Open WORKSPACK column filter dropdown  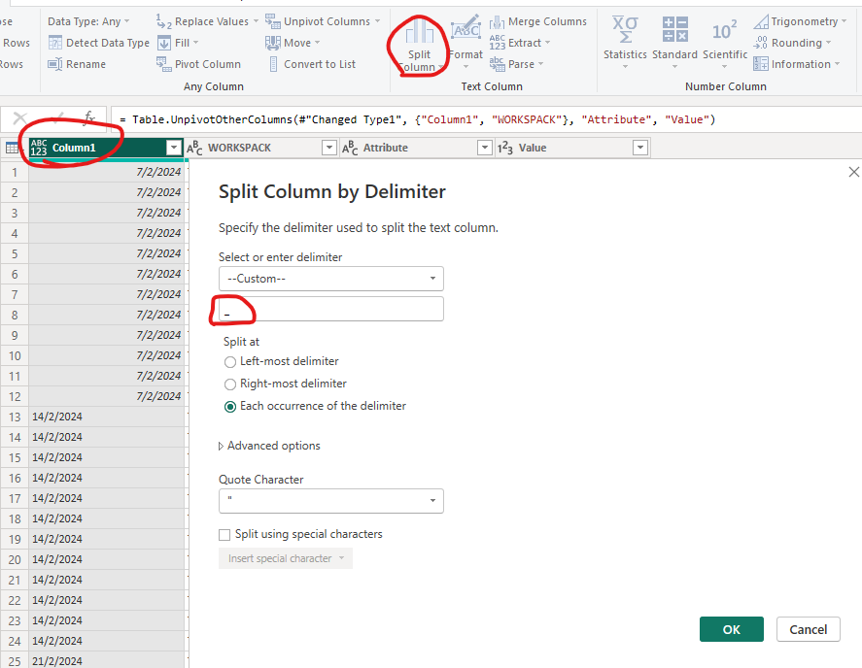click(x=329, y=148)
